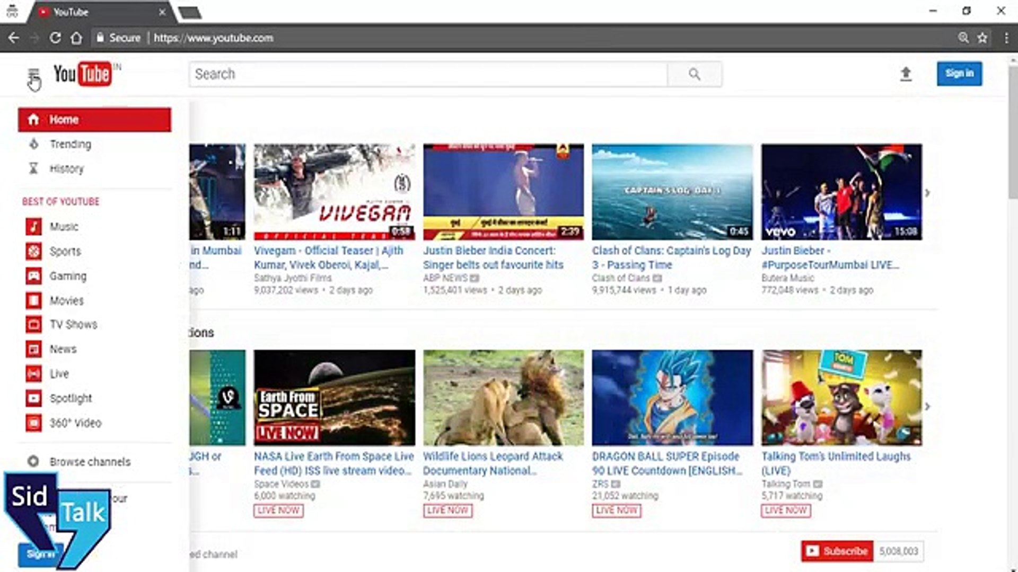Viewport: 1018px width, 572px height.
Task: Open Talking Tom live thumbnail
Action: (841, 397)
